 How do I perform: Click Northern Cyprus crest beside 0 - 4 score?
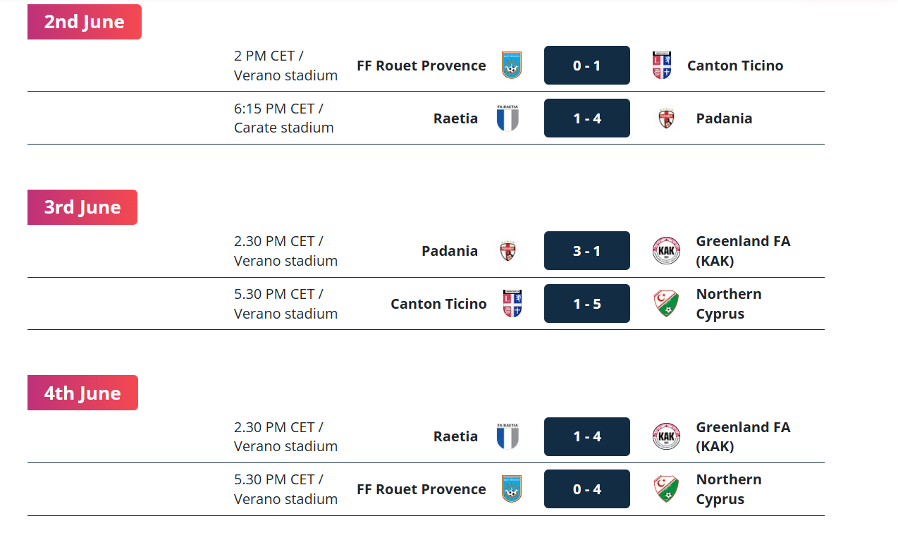coord(666,489)
